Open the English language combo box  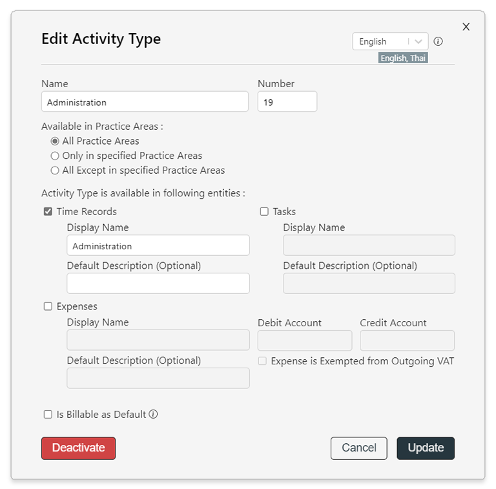pos(390,41)
